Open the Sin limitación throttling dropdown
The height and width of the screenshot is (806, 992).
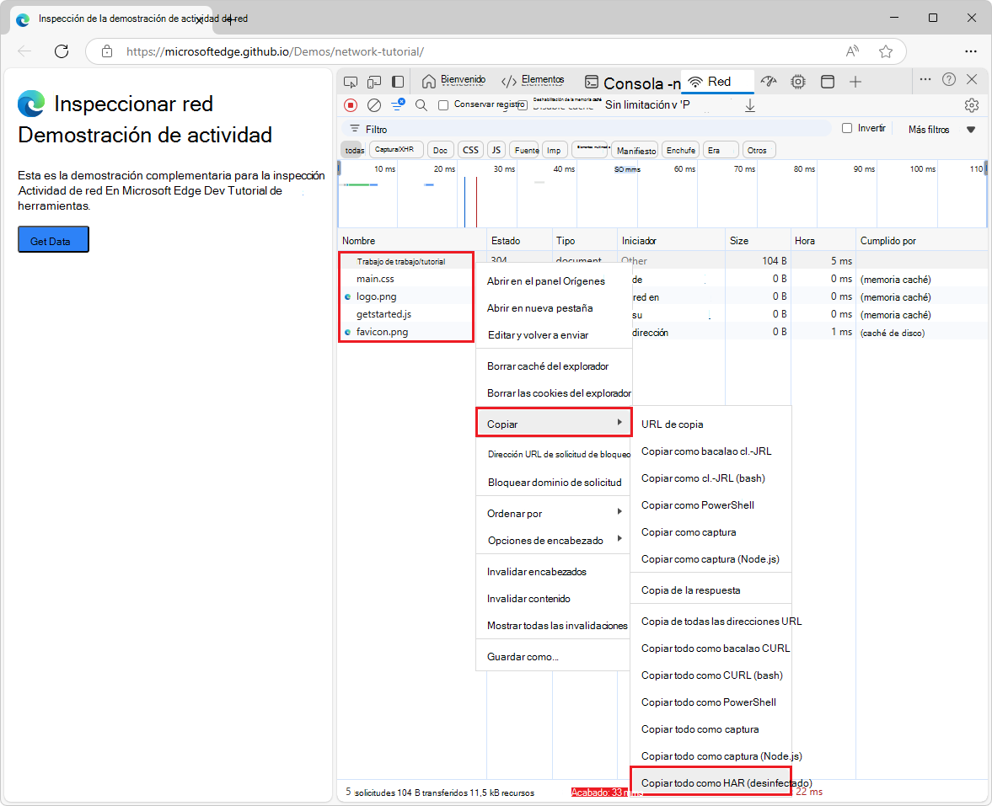646,105
